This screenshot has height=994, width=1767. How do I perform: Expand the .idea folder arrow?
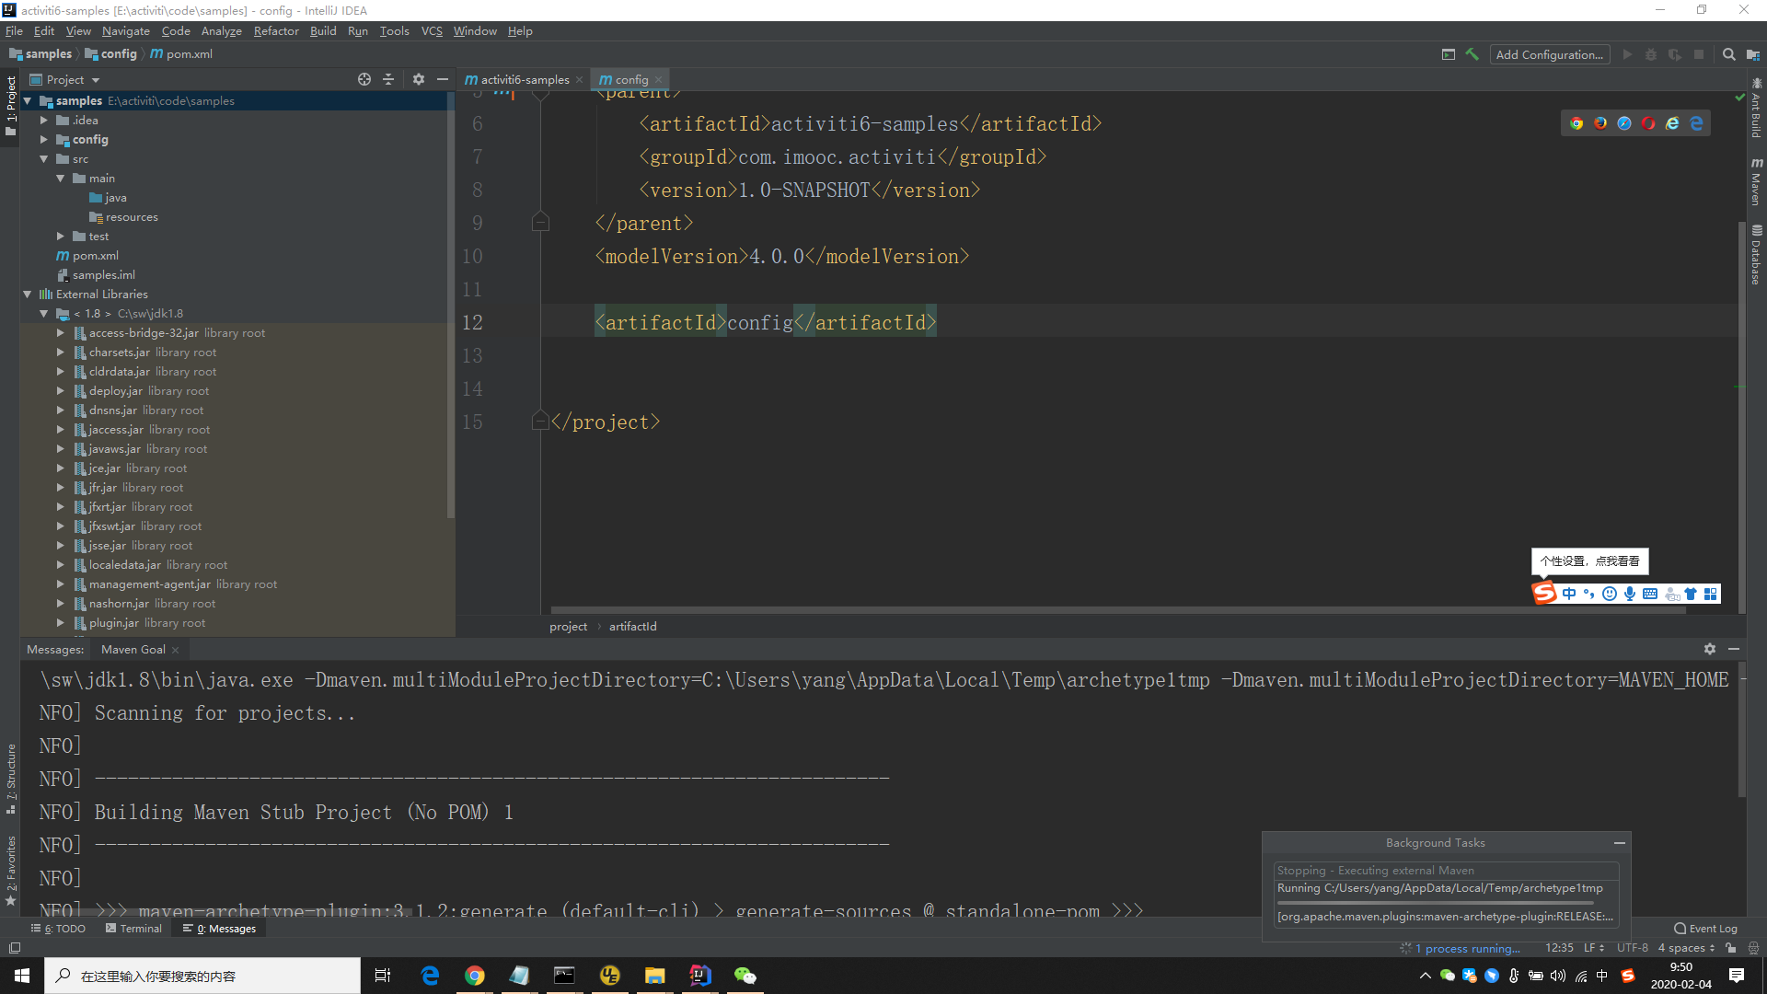pyautogui.click(x=43, y=121)
